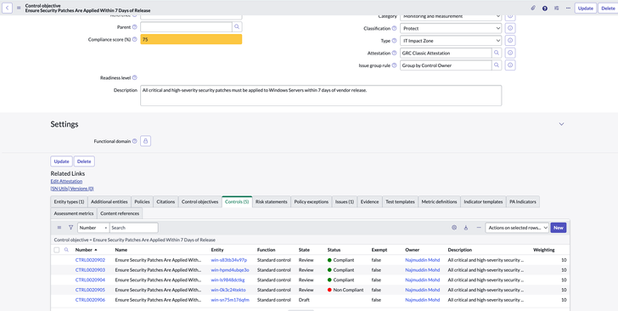
Task: Click the personalize form icon in header
Action: (556, 8)
